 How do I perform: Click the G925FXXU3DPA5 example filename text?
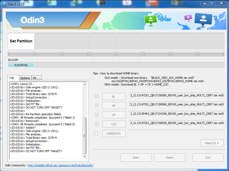[160, 81]
